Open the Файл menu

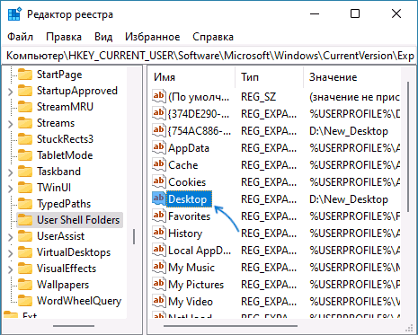(20, 37)
